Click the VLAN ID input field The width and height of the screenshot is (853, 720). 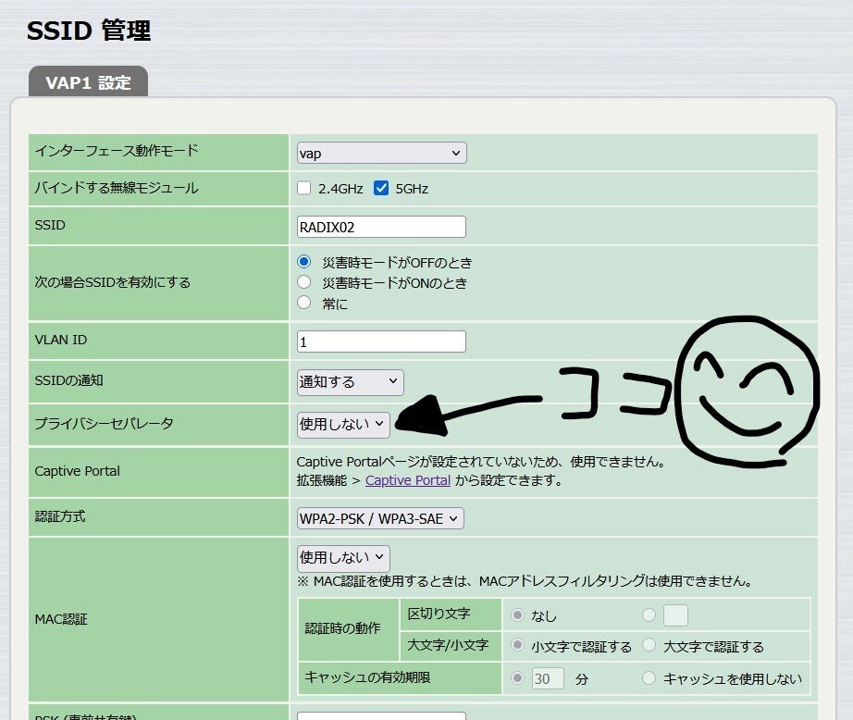click(x=379, y=341)
